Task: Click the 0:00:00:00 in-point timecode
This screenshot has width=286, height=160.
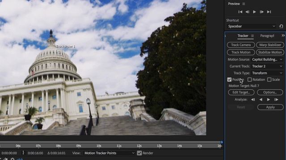Action: (9, 153)
